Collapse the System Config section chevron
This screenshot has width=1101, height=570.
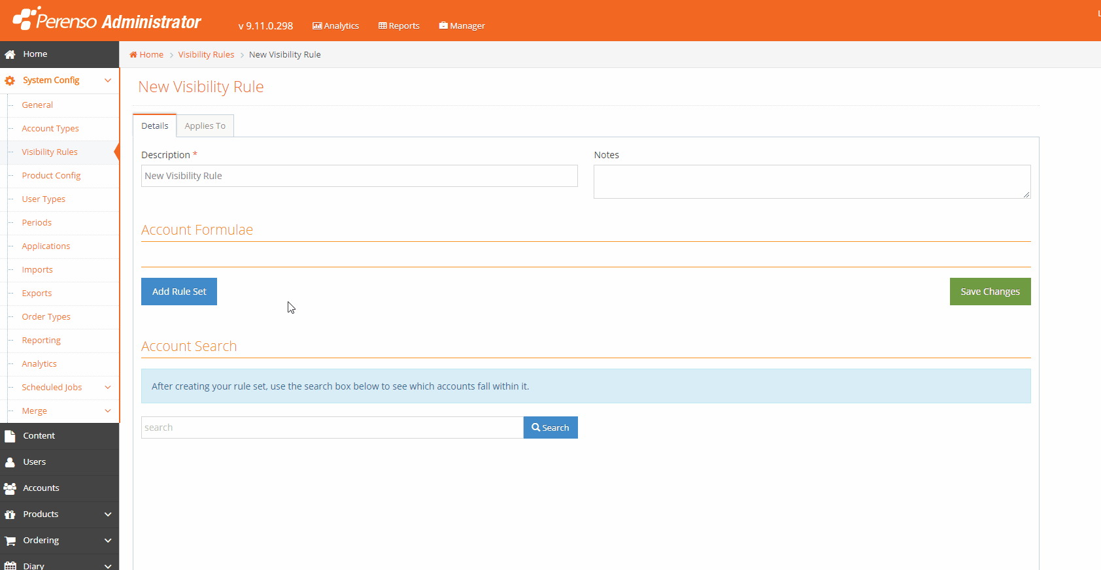point(108,80)
